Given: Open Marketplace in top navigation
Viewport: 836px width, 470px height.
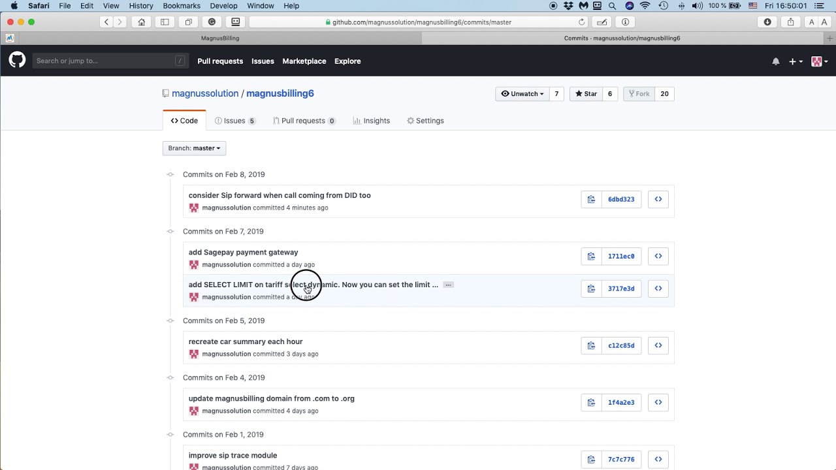Looking at the screenshot, I should 304,61.
